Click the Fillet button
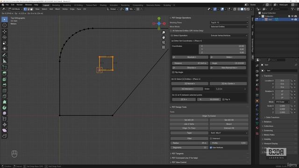 (189, 139)
